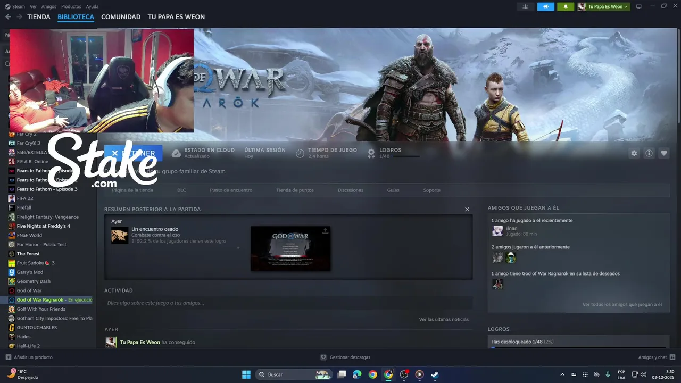Go back with the left arrow
Viewport: 681px width, 383px height.
pyautogui.click(x=8, y=17)
